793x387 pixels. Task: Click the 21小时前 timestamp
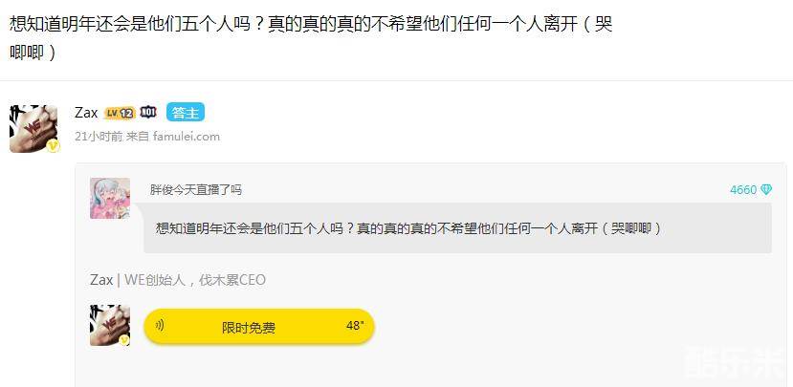(x=99, y=137)
